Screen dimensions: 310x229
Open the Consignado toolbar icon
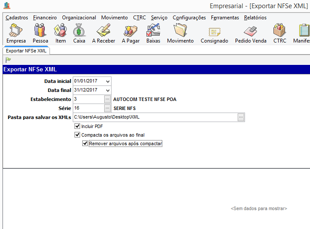point(214,34)
